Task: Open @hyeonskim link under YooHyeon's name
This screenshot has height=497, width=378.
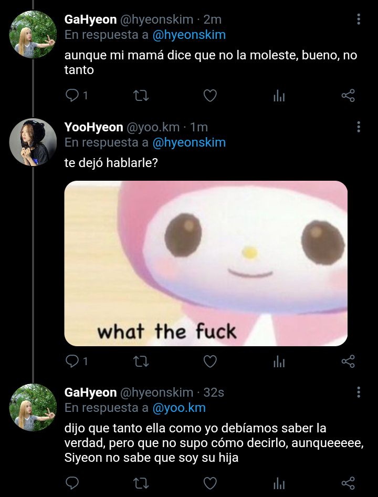Action: point(189,142)
